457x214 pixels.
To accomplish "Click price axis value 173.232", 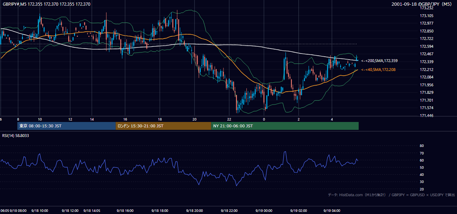I will click(427, 8).
